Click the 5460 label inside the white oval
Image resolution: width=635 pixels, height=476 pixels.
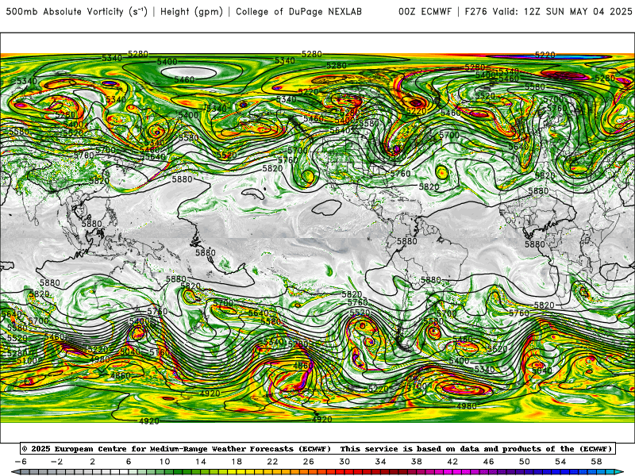[x=184, y=80]
